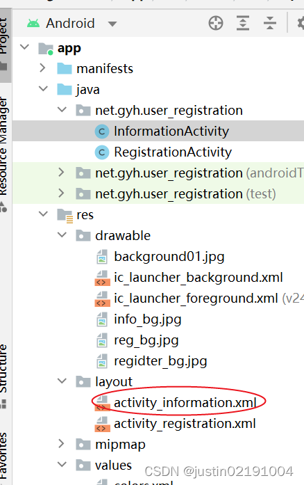Collapse the app module node
Viewport: 304px width, 485px height.
pos(24,47)
